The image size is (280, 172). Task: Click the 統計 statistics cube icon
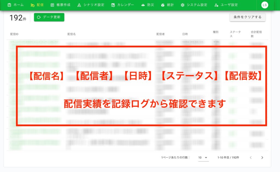pos(163,5)
